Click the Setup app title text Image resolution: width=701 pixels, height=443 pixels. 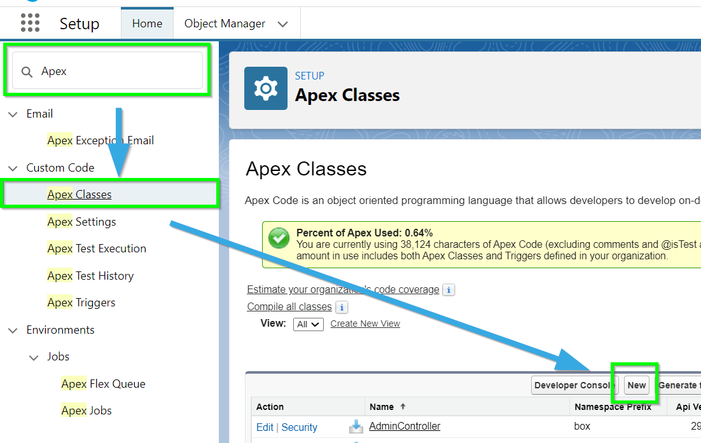pos(80,24)
